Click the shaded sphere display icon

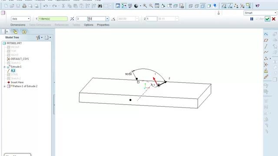click(x=136, y=6)
